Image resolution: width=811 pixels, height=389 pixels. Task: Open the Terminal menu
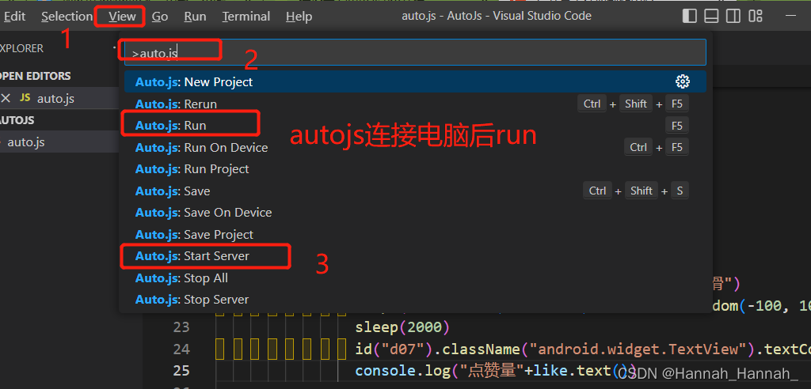tap(246, 17)
